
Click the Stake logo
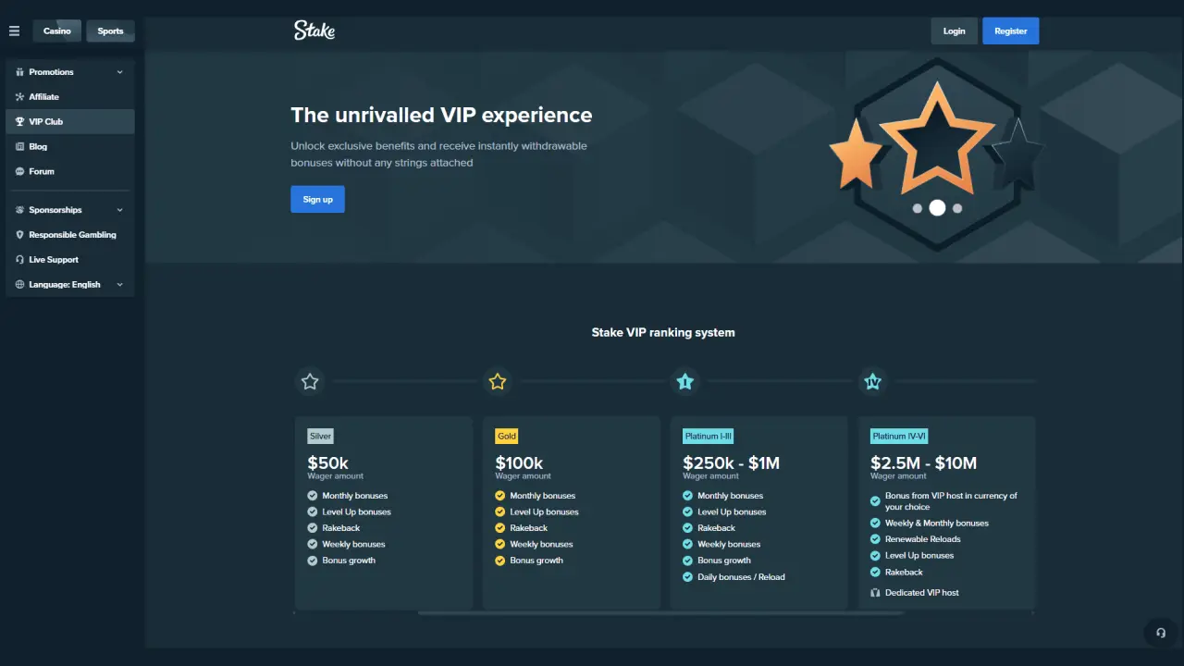[x=314, y=31]
